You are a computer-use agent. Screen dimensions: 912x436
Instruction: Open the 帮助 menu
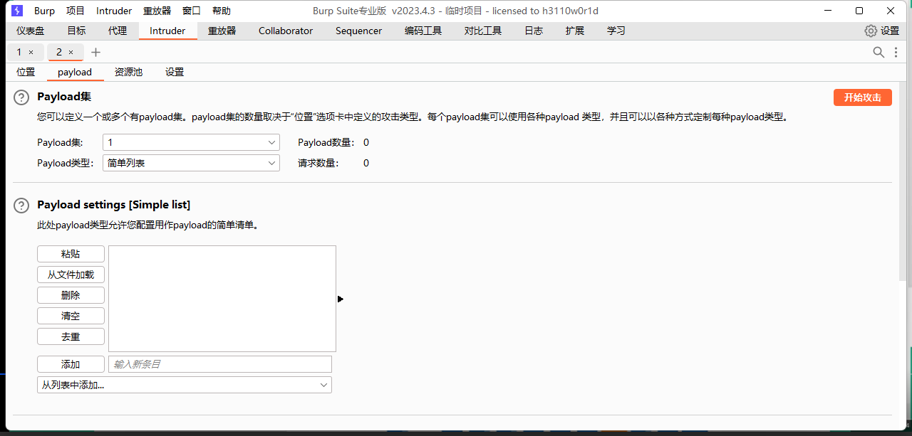[222, 11]
